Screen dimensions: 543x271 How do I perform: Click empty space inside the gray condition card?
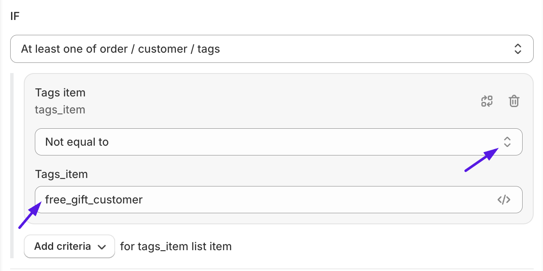(x=272, y=101)
